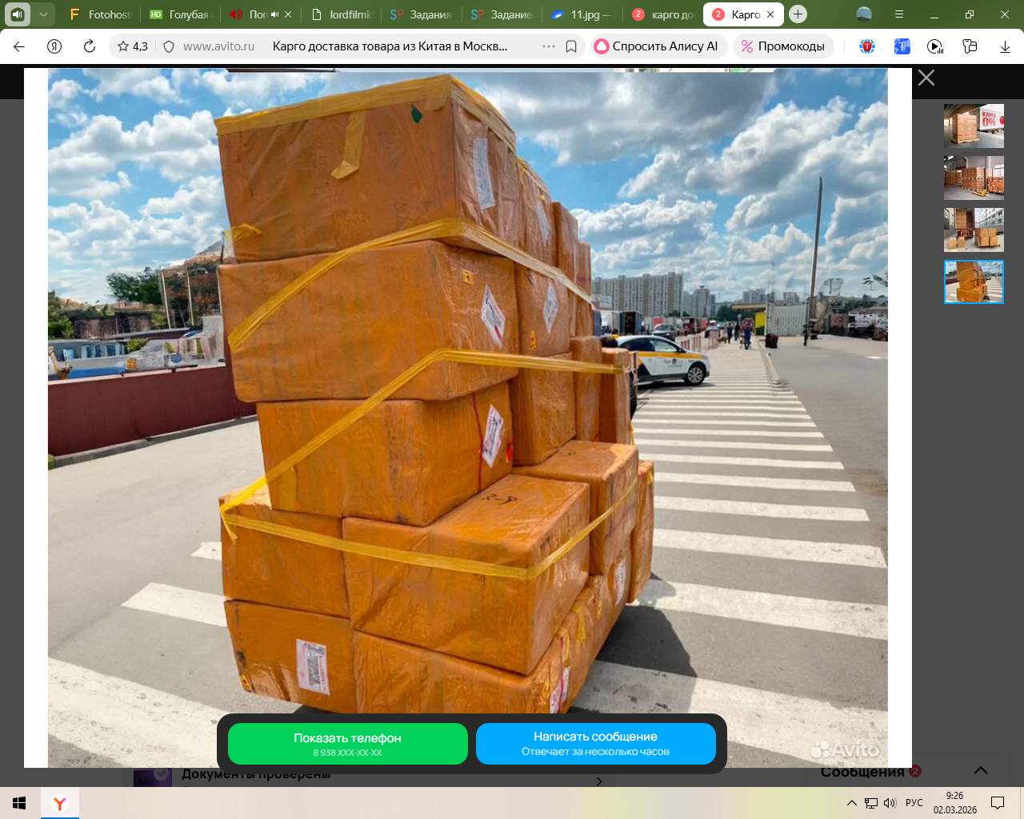Open the second thumbnail of the warehouse
Image resolution: width=1024 pixels, height=819 pixels.
tap(974, 178)
